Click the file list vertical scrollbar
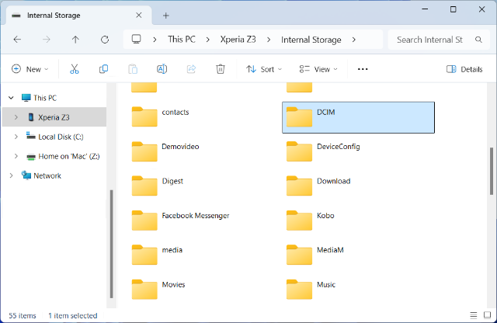The width and height of the screenshot is (497, 323). [492, 171]
